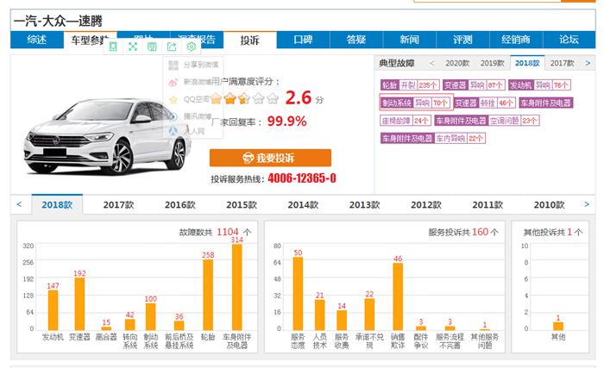604x368 pixels.
Task: Click the last empty rating star
Action: pos(273,98)
